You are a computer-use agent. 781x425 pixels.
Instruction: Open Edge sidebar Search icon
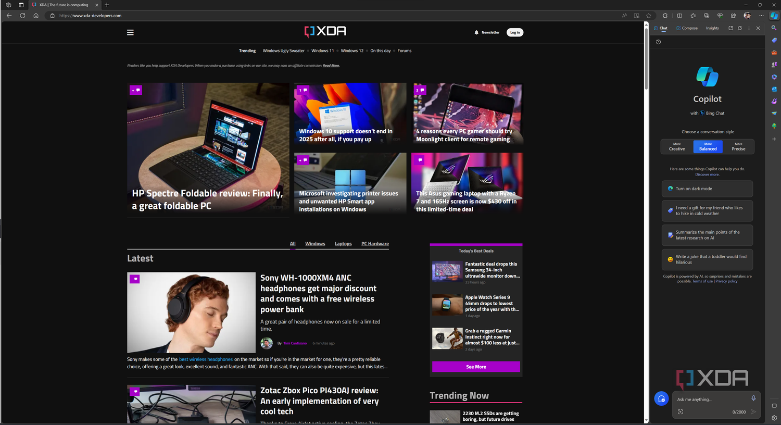click(x=774, y=28)
